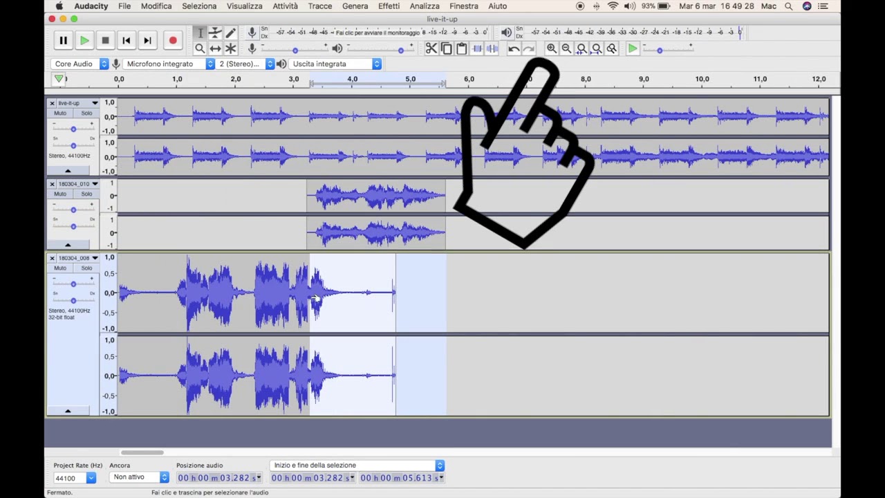Open the Microfono integrato input dropdown

point(170,64)
